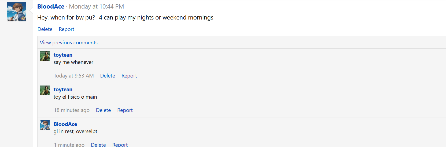The image size is (446, 147).
Task: Click the 'Today at 9:53 AM' comment timestamp
Action: [x=74, y=76]
